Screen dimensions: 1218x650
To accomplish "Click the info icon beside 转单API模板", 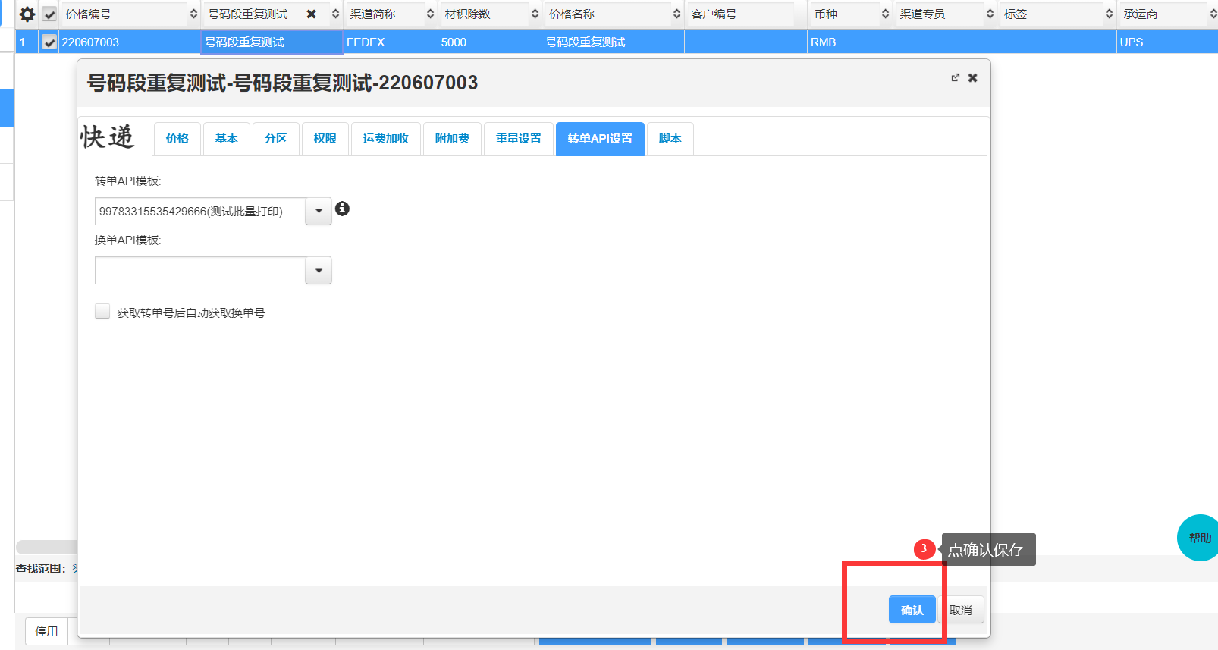I will click(x=342, y=209).
